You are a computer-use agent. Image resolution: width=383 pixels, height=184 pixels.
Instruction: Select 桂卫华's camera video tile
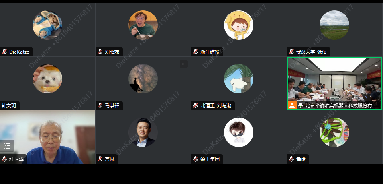[47, 137]
